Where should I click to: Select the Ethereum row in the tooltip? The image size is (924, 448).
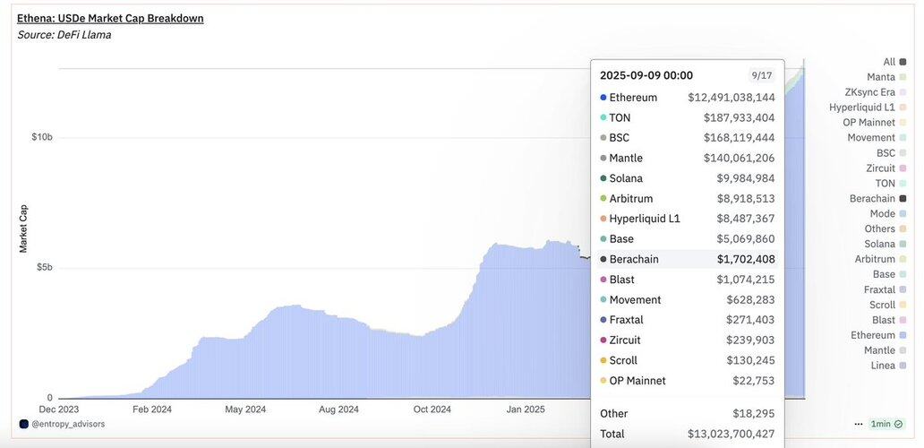pyautogui.click(x=687, y=98)
